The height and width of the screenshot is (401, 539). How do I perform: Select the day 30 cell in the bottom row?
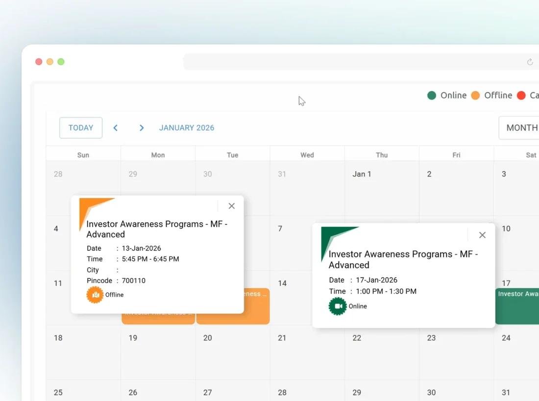pos(457,391)
